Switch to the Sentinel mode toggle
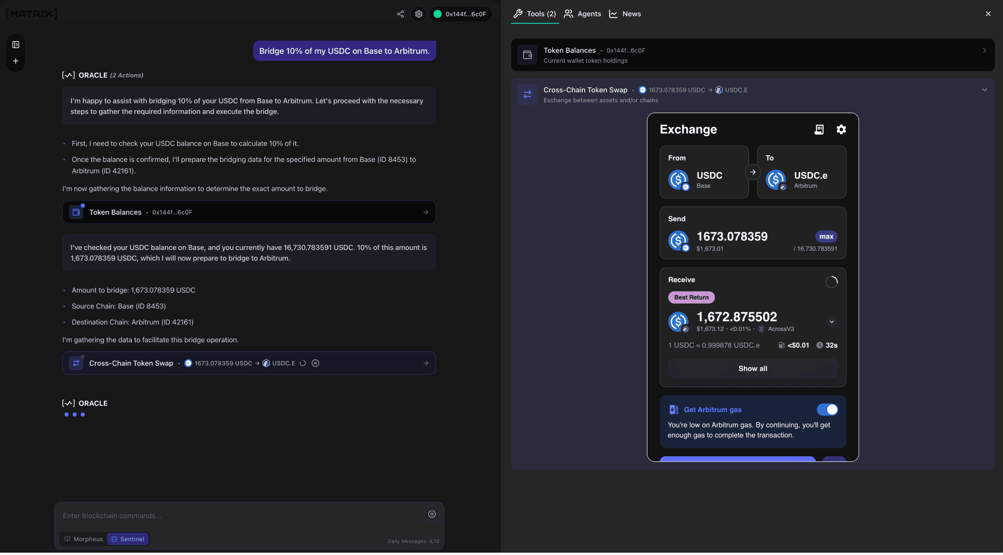The width and height of the screenshot is (1003, 555). click(128, 539)
